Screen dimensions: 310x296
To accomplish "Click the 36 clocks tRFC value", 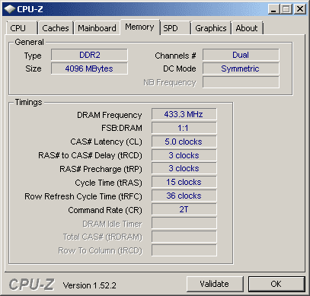I will pyautogui.click(x=184, y=196).
